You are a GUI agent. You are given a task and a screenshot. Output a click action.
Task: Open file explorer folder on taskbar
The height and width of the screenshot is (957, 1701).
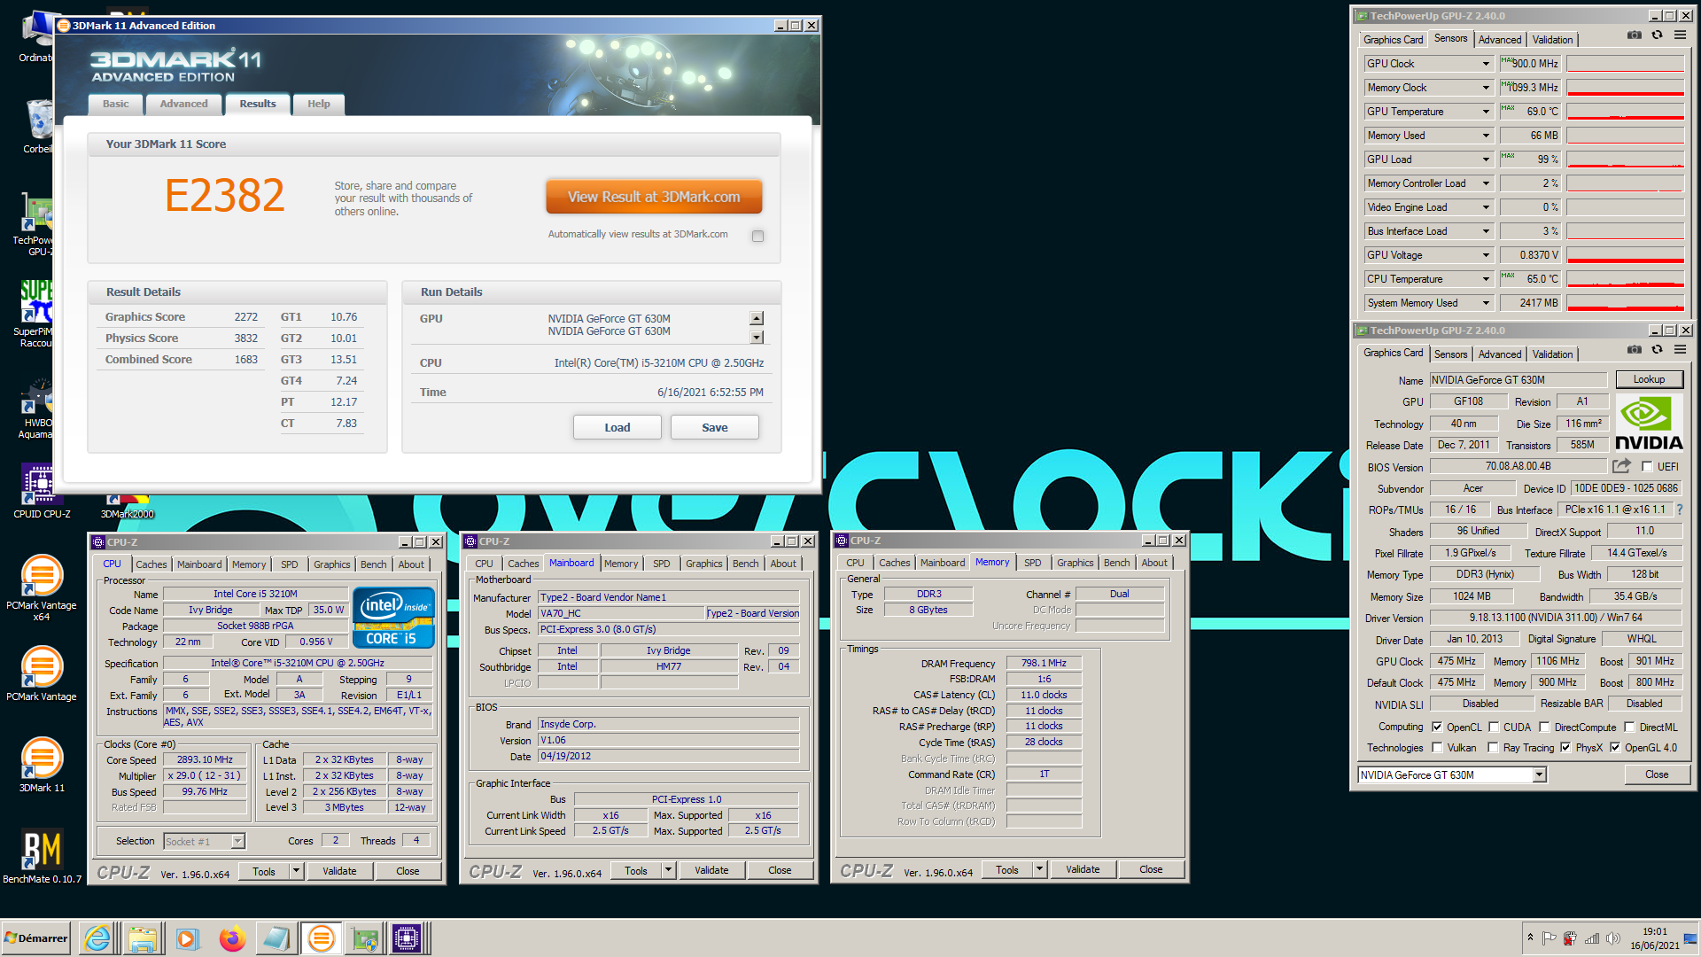[x=143, y=938]
